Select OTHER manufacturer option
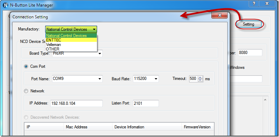The width and height of the screenshot is (279, 137). [x=71, y=49]
